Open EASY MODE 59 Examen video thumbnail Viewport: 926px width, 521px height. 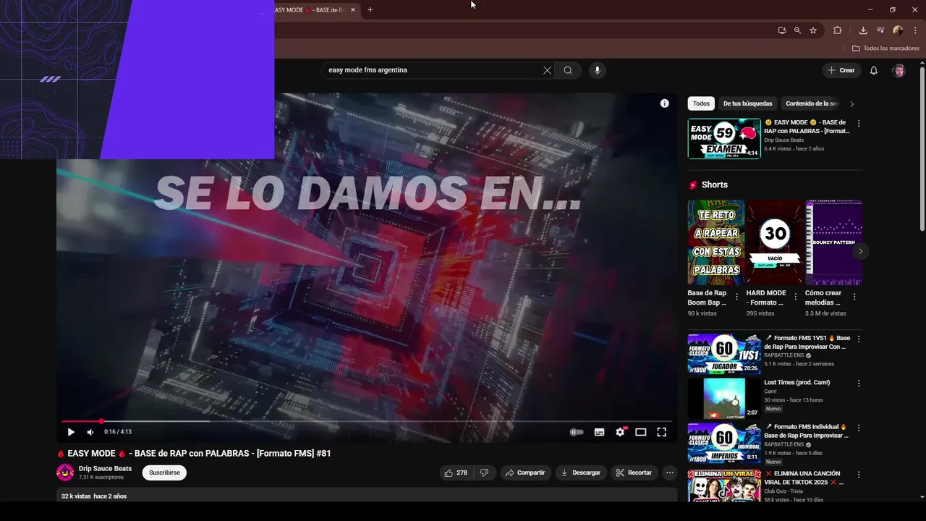724,138
